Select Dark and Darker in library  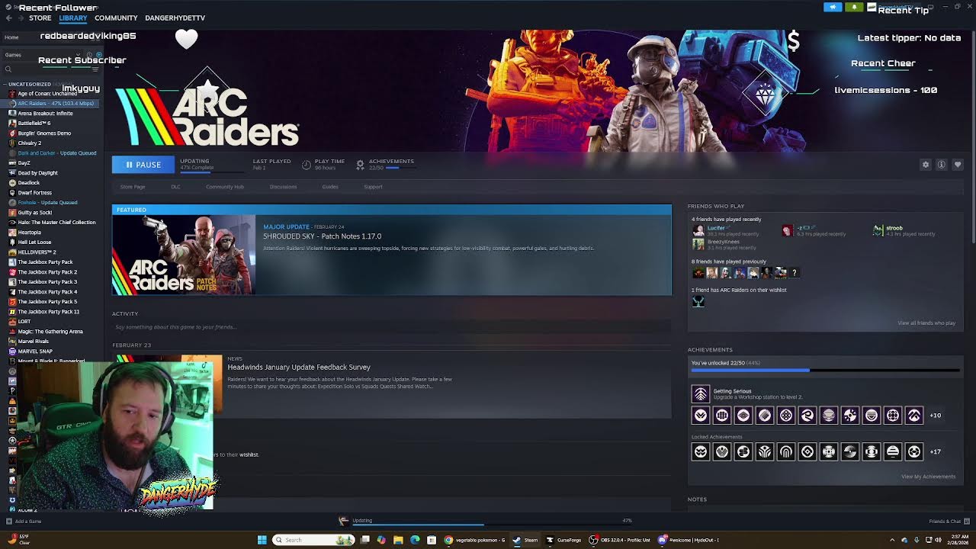(x=57, y=152)
